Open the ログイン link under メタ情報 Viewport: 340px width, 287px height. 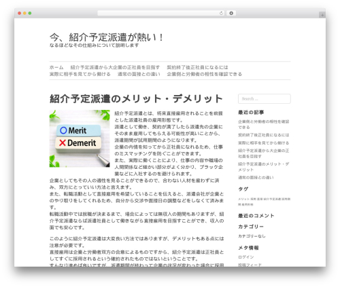246,257
